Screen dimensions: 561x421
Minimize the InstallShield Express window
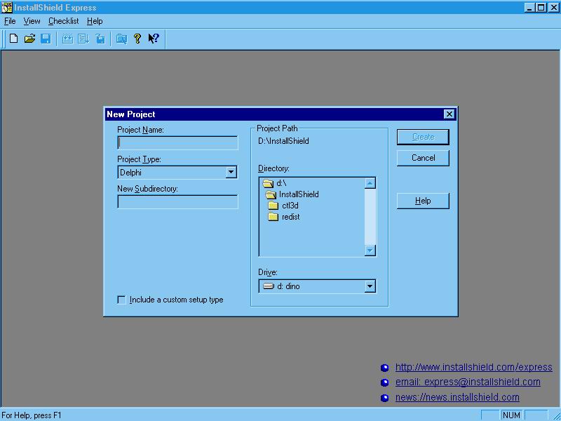click(x=531, y=7)
